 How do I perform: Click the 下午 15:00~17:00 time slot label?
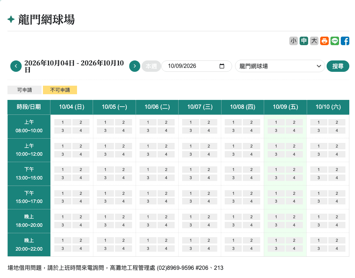pyautogui.click(x=29, y=197)
